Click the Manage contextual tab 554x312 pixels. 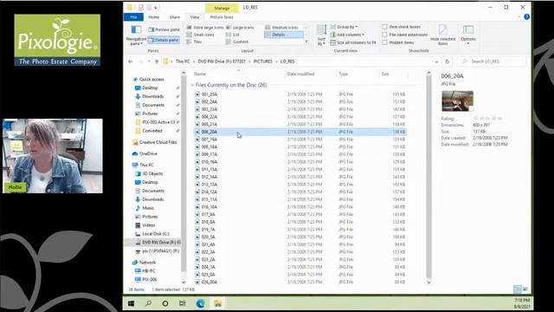[x=222, y=8]
